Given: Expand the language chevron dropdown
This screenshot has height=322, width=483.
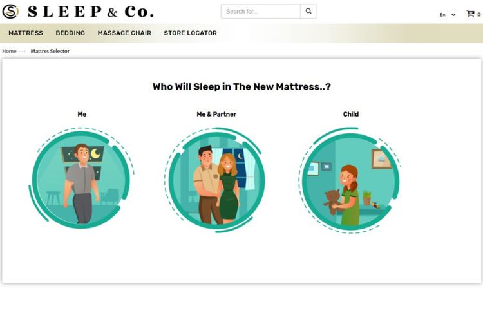Looking at the screenshot, I should point(453,14).
